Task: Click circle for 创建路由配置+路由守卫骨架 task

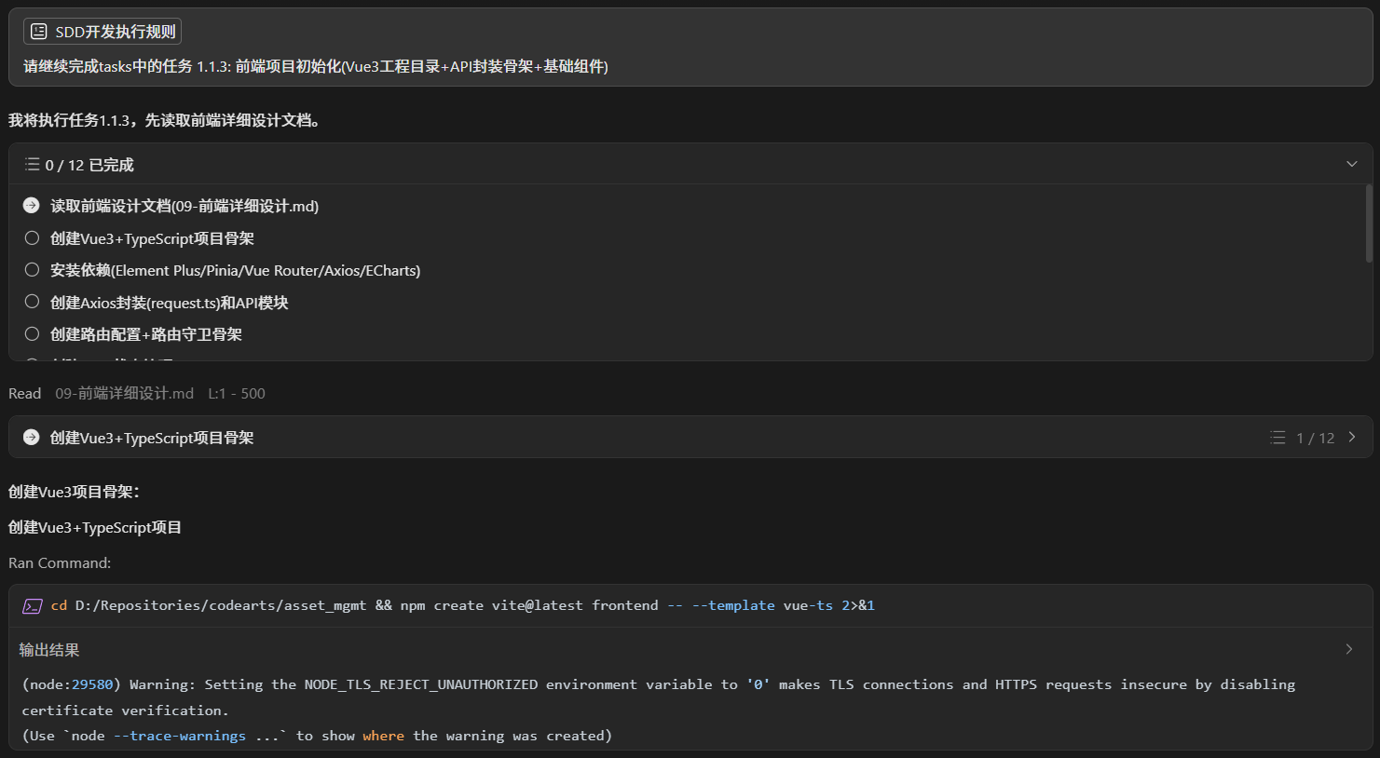Action: [32, 333]
